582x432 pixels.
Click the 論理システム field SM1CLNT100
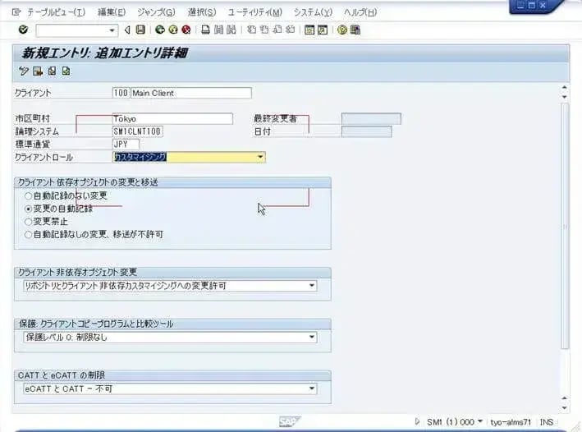(137, 131)
